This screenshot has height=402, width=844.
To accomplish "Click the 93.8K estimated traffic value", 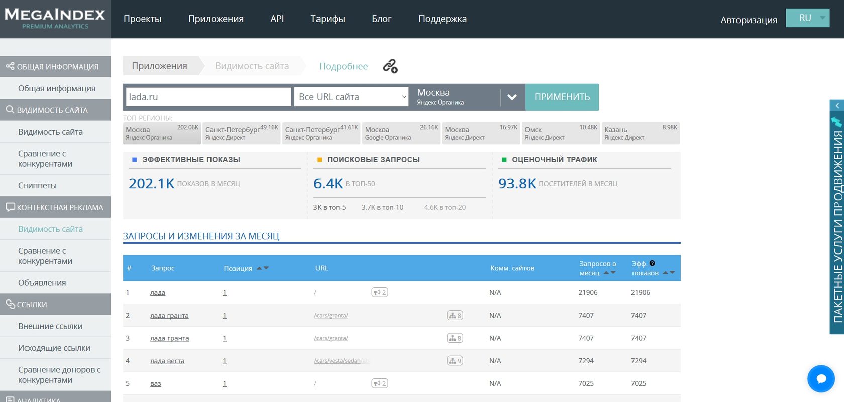I will [517, 183].
